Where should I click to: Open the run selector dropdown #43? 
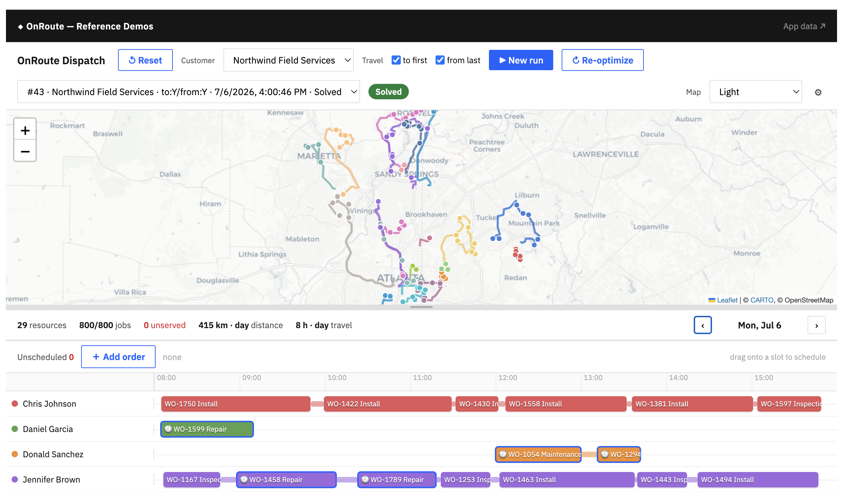point(189,92)
